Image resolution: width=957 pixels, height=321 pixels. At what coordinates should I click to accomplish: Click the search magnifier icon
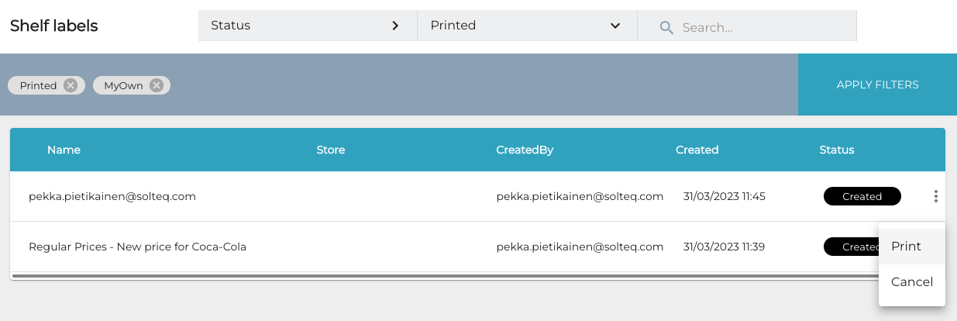(x=666, y=27)
